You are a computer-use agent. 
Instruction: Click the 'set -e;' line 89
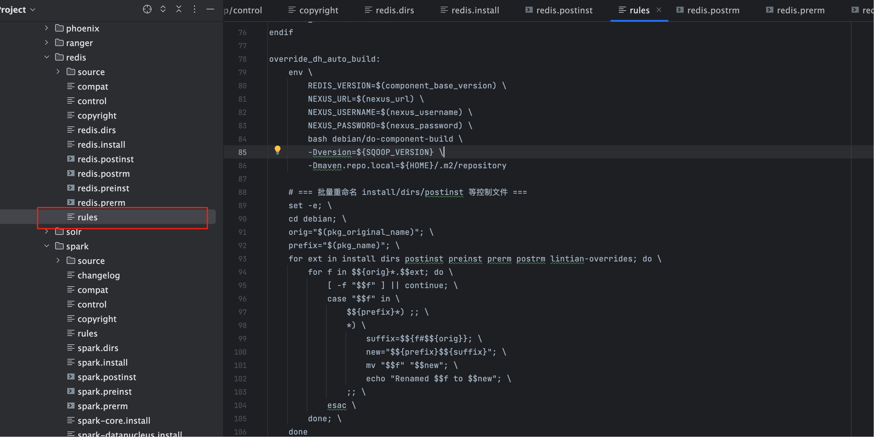click(310, 205)
